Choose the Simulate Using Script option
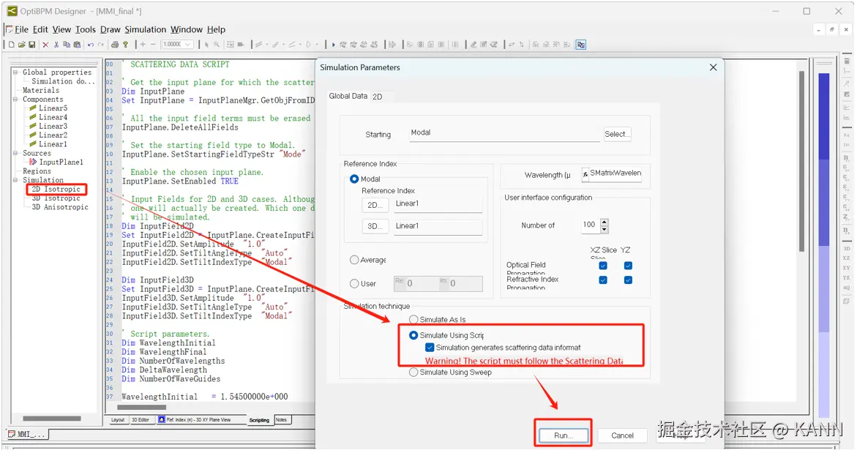Viewport: 857px width, 453px height. coord(413,335)
